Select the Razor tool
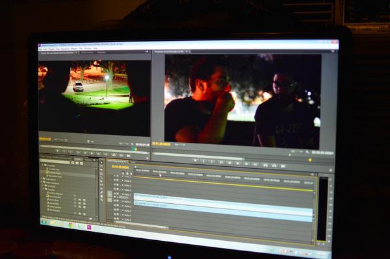 pyautogui.click(x=101, y=181)
